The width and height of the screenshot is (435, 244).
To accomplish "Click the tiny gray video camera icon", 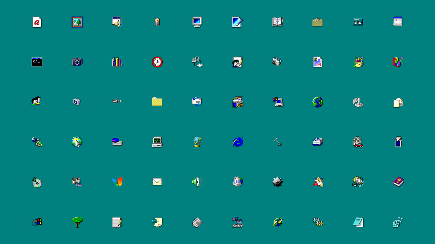I will coord(116,101).
